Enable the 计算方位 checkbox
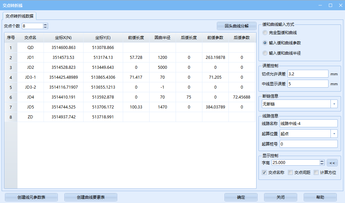 (316, 172)
